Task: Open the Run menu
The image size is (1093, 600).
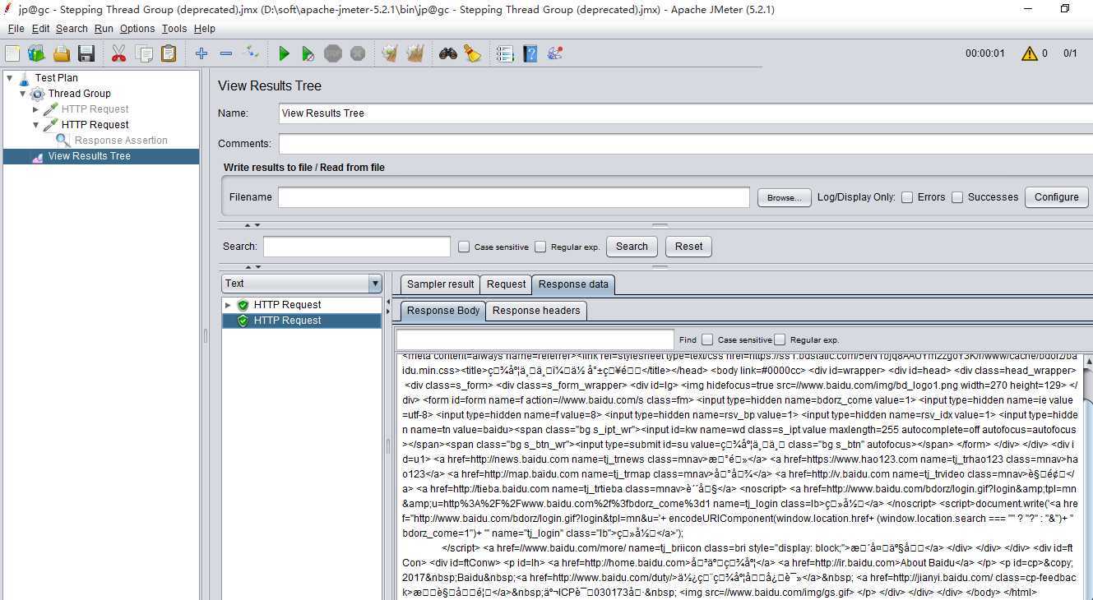Action: [x=104, y=29]
